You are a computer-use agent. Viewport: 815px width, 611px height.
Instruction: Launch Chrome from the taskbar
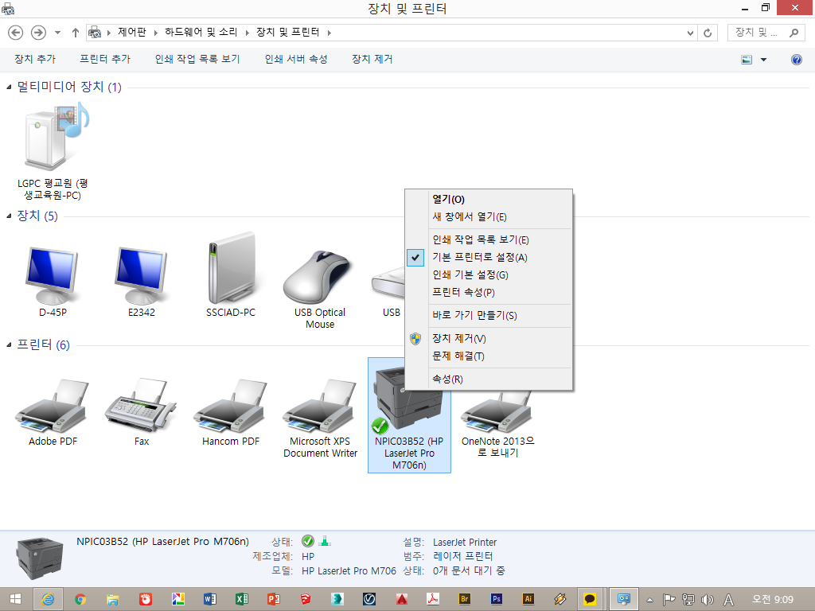(x=80, y=599)
